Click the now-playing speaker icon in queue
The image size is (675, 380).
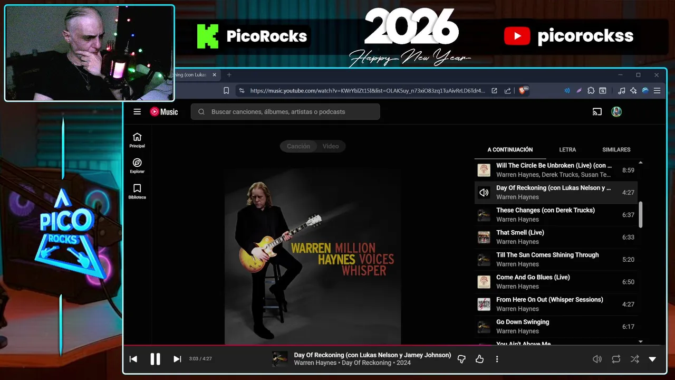[x=484, y=193]
